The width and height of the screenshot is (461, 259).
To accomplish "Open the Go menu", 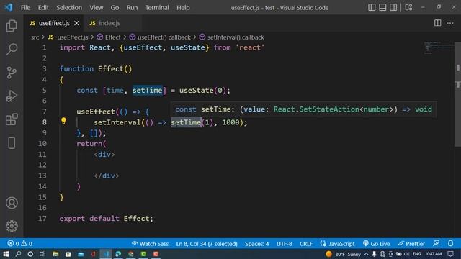I will click(x=115, y=8).
